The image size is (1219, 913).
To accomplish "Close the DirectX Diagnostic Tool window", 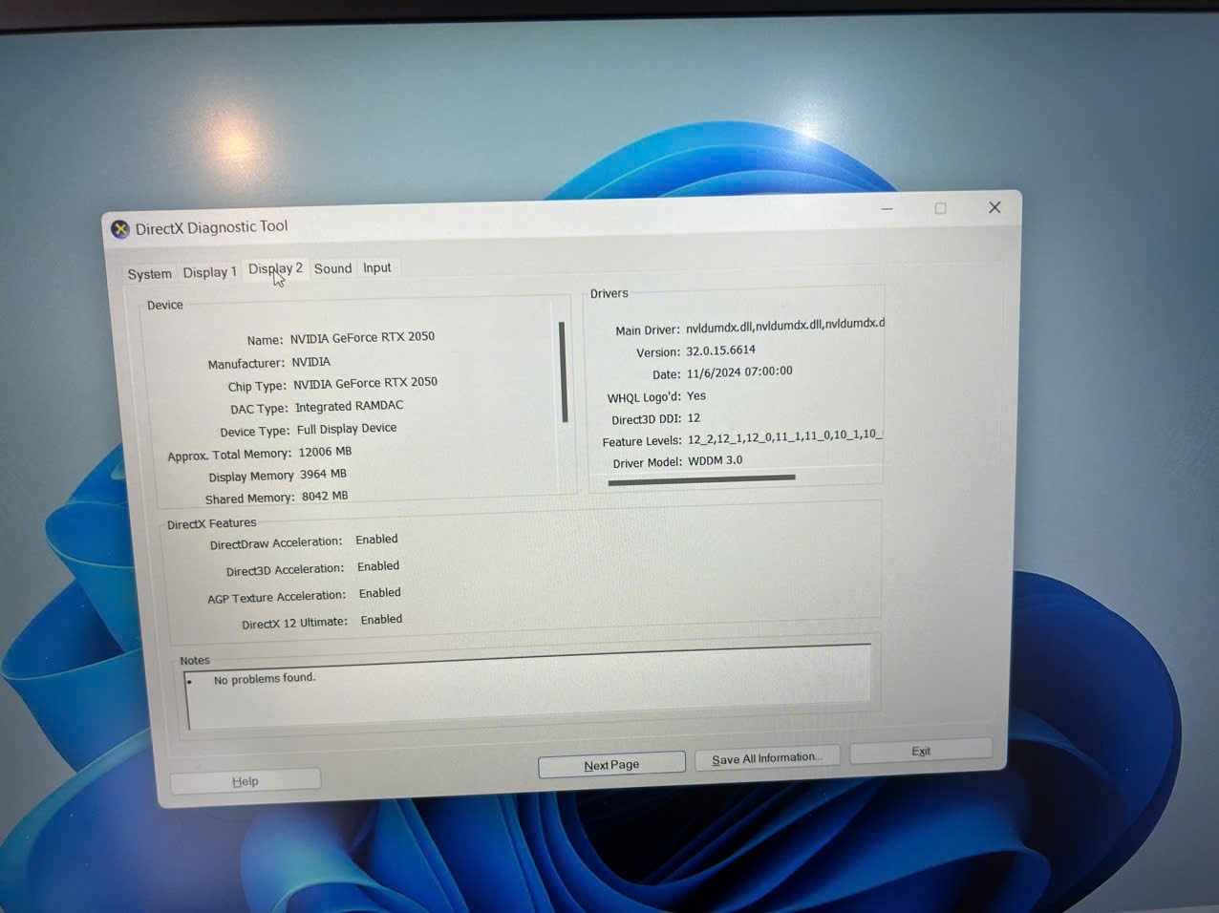I will (994, 207).
